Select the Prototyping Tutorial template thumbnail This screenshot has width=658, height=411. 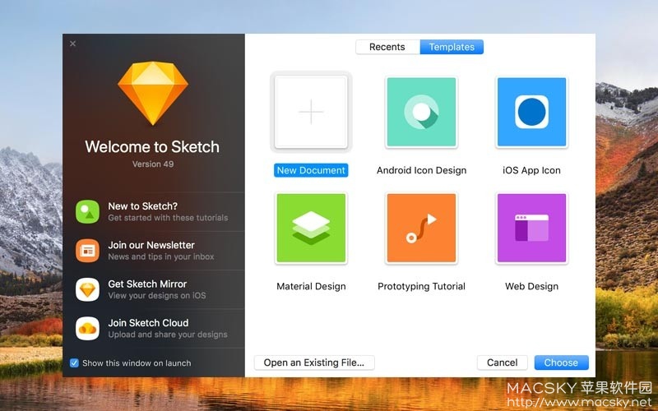[x=421, y=229]
